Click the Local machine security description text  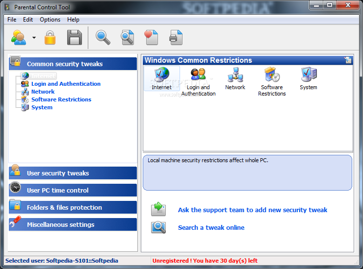(208, 160)
